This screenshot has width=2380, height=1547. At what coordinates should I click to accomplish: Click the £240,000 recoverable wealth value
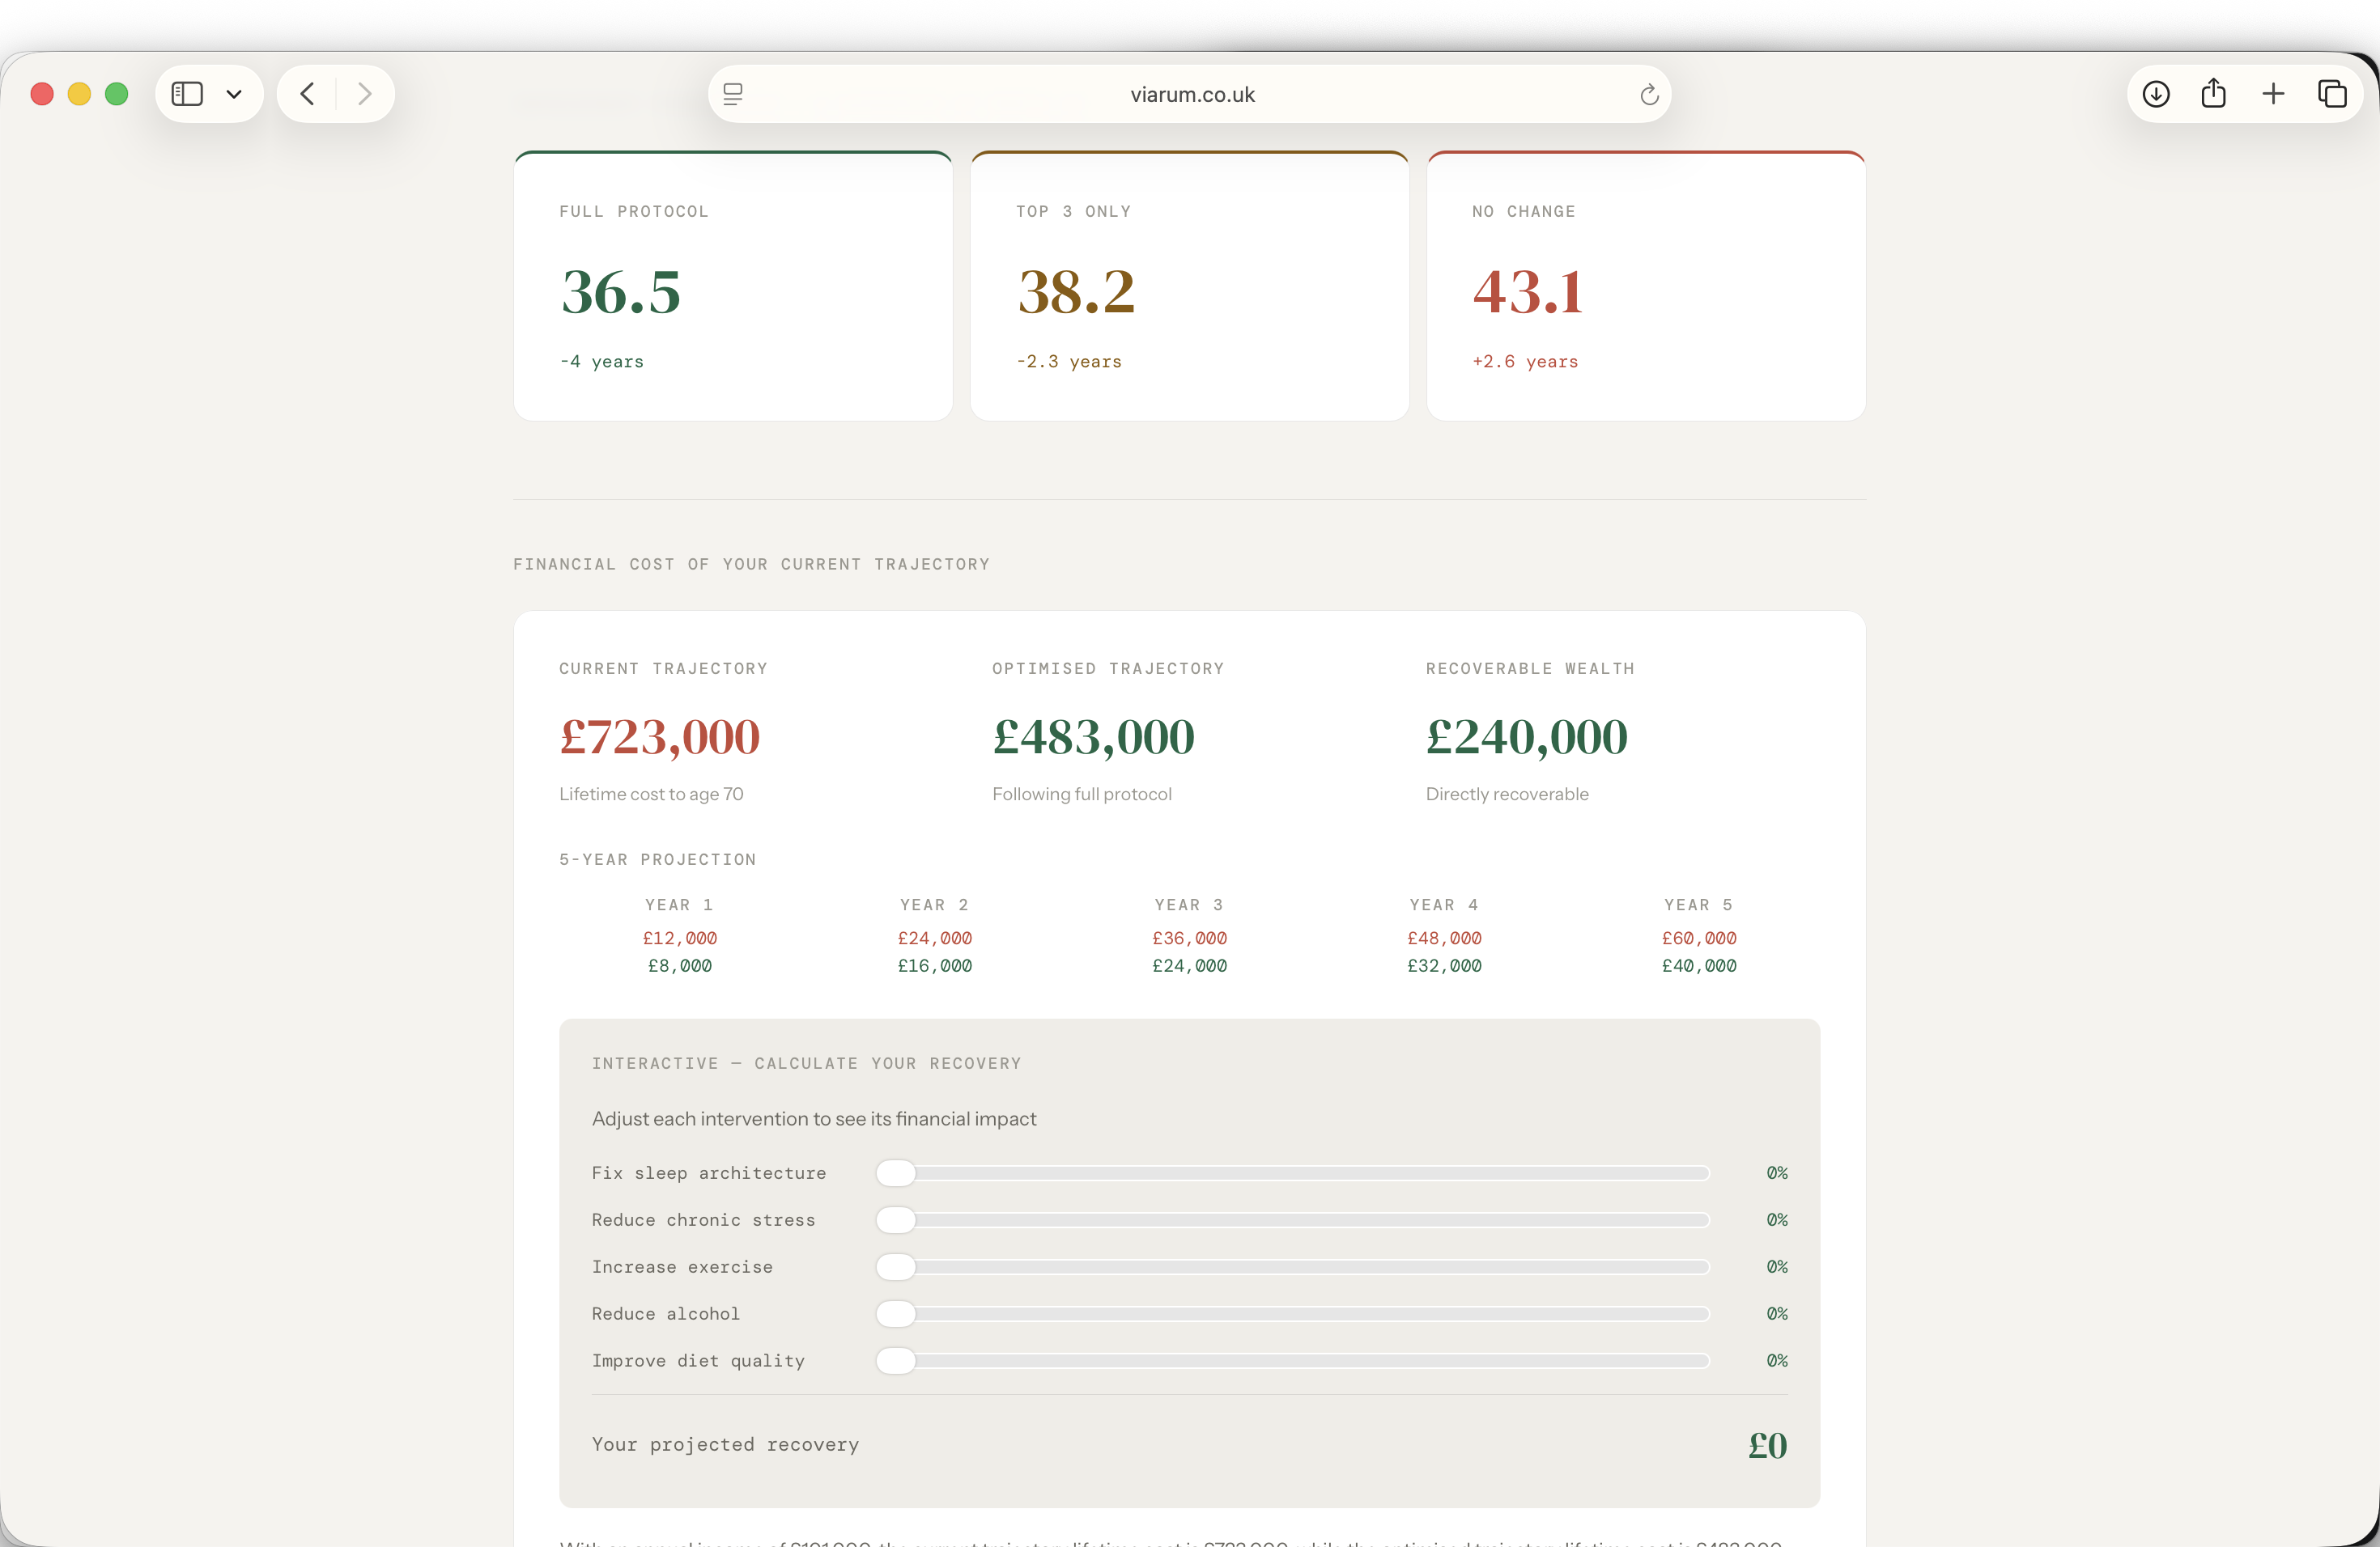coord(1526,738)
